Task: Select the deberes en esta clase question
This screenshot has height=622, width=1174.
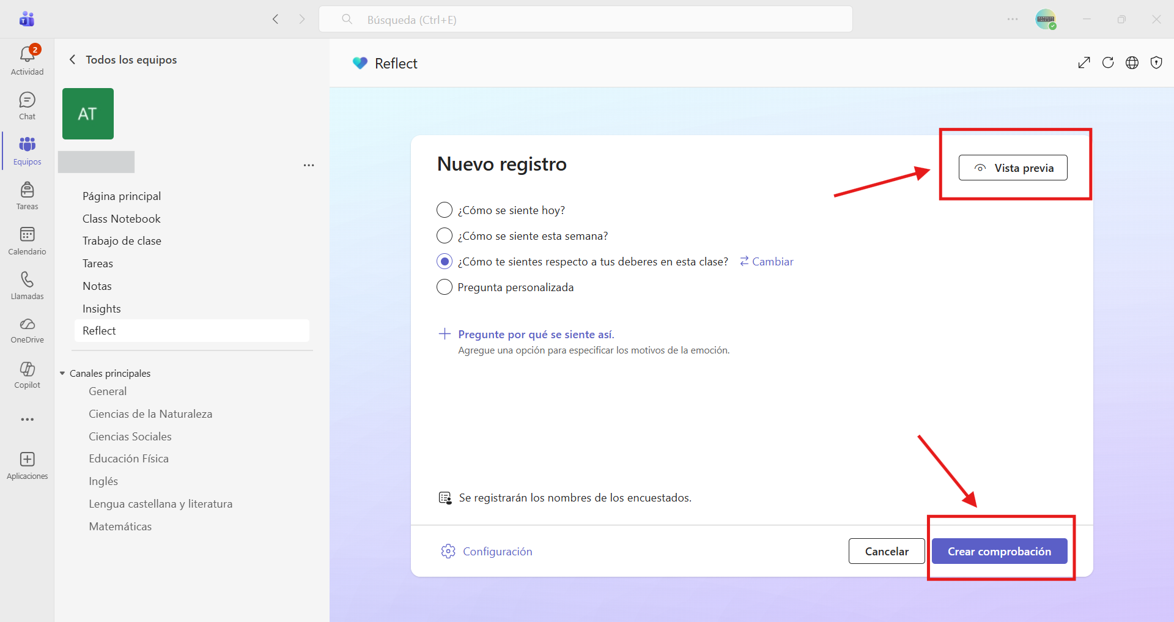Action: click(445, 261)
